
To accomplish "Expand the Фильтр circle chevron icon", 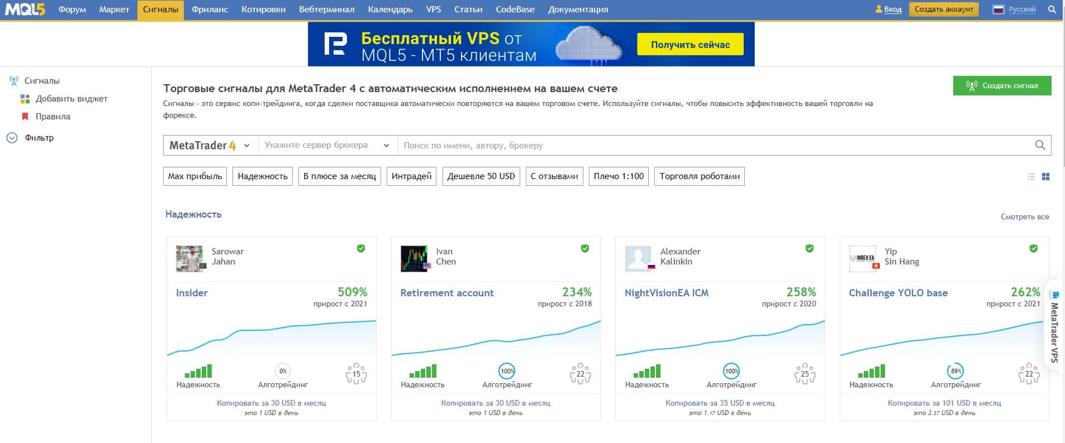I will tap(12, 138).
